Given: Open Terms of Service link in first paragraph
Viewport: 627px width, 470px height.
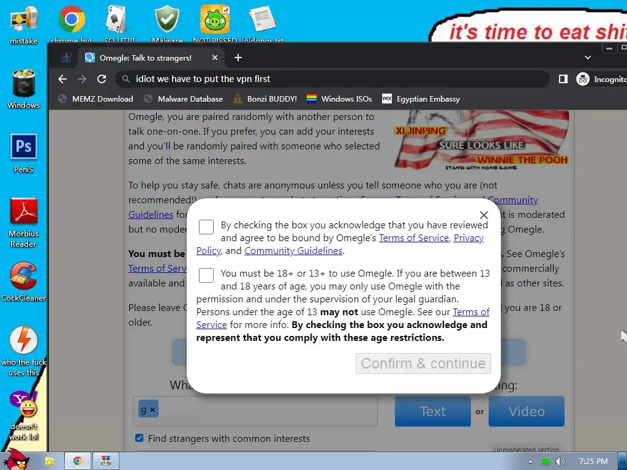Looking at the screenshot, I should pyautogui.click(x=414, y=238).
